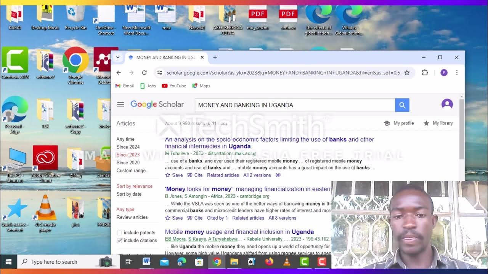Click the address bar URL
The height and width of the screenshot is (274, 488).
(283, 73)
